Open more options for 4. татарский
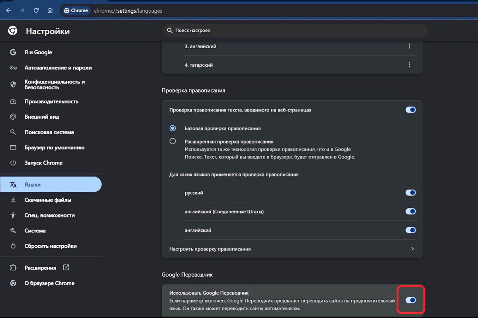Image resolution: width=478 pixels, height=318 pixels. click(409, 65)
